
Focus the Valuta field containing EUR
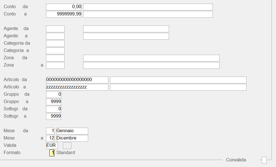(52, 145)
